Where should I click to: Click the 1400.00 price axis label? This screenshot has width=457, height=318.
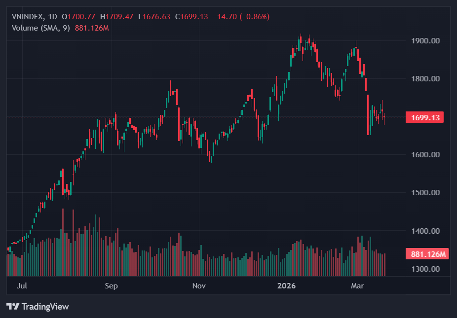pyautogui.click(x=424, y=231)
